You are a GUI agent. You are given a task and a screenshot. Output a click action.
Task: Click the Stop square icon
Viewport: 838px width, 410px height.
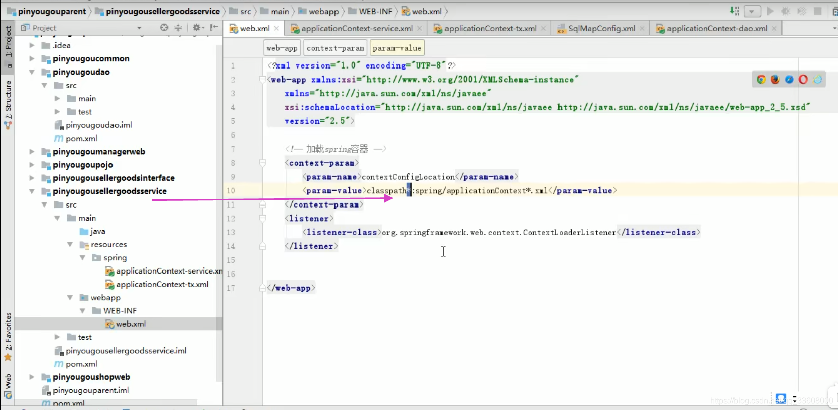click(818, 11)
